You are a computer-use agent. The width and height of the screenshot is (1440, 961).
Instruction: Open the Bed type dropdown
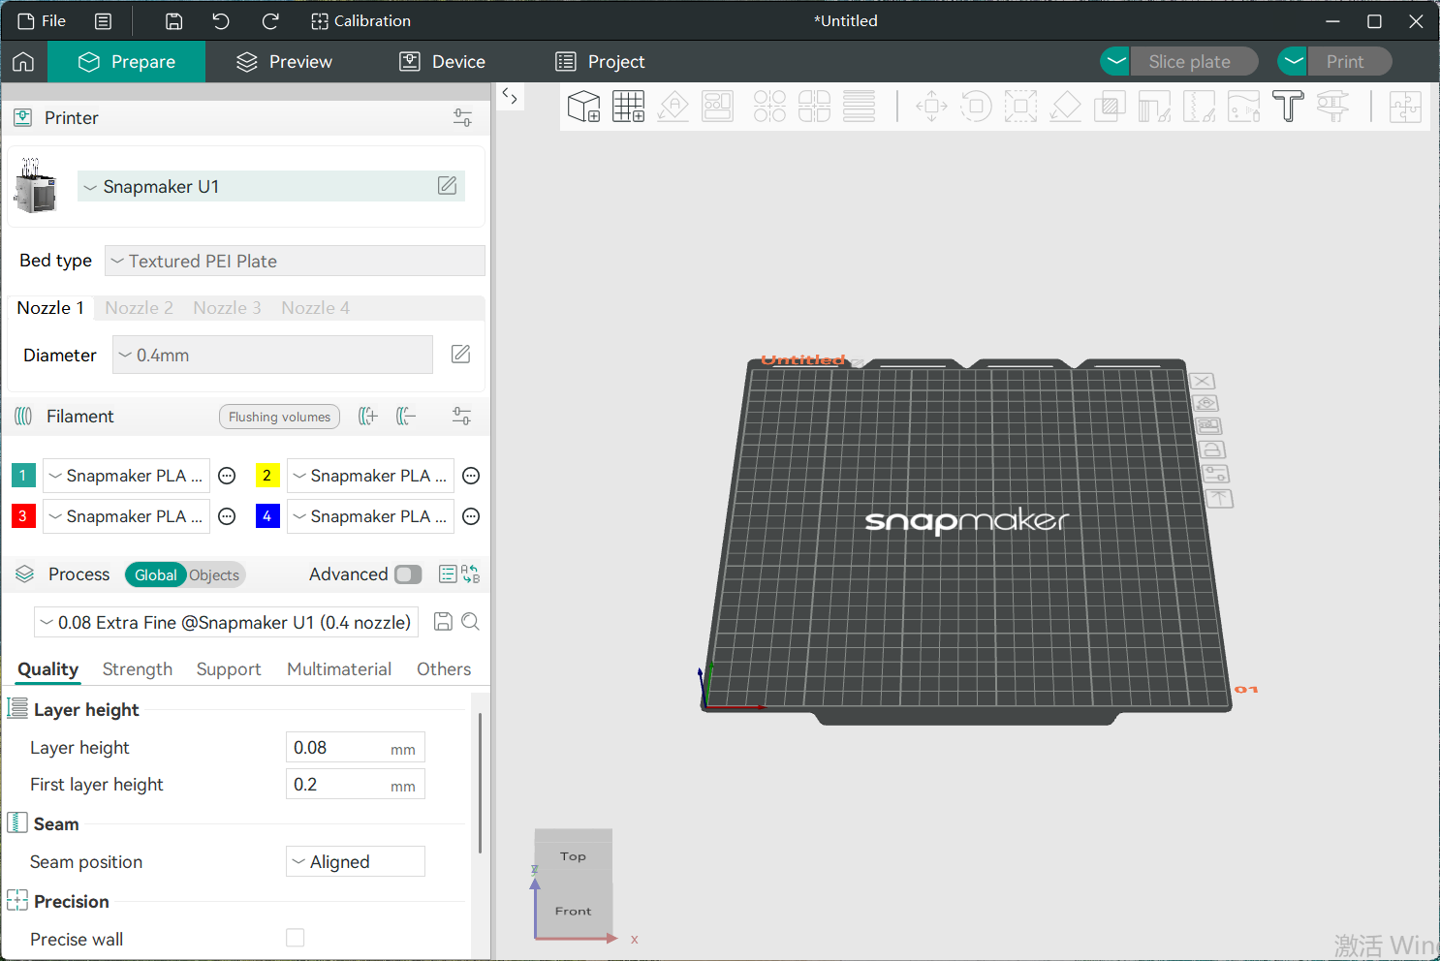(x=295, y=261)
